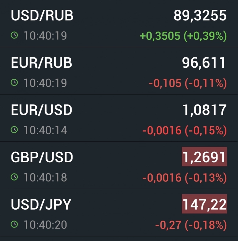Select the USD/JPY pair label
This screenshot has width=238, height=241.
(41, 205)
